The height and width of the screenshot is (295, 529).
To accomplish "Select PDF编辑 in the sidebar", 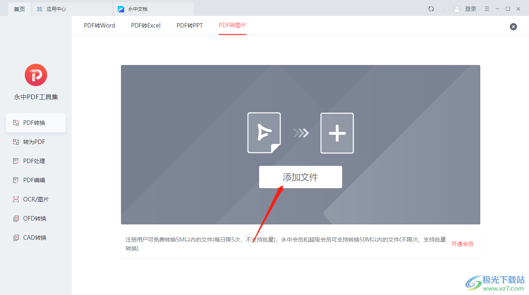I will click(36, 180).
